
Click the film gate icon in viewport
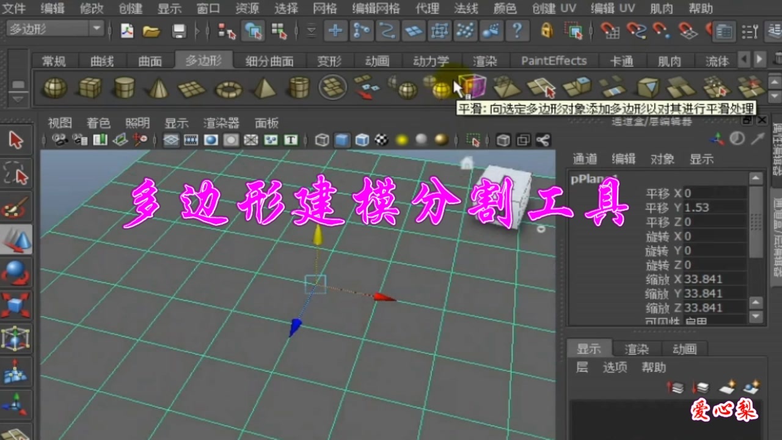pyautogui.click(x=191, y=140)
